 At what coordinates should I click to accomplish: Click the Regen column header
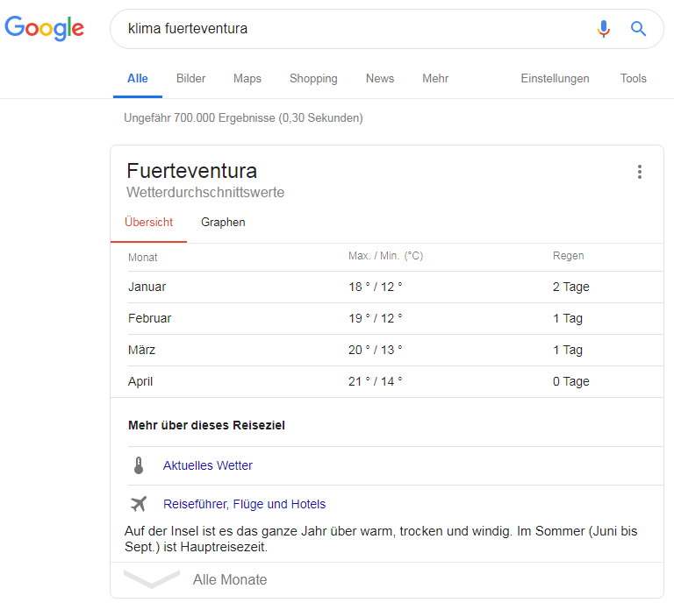[x=569, y=256]
